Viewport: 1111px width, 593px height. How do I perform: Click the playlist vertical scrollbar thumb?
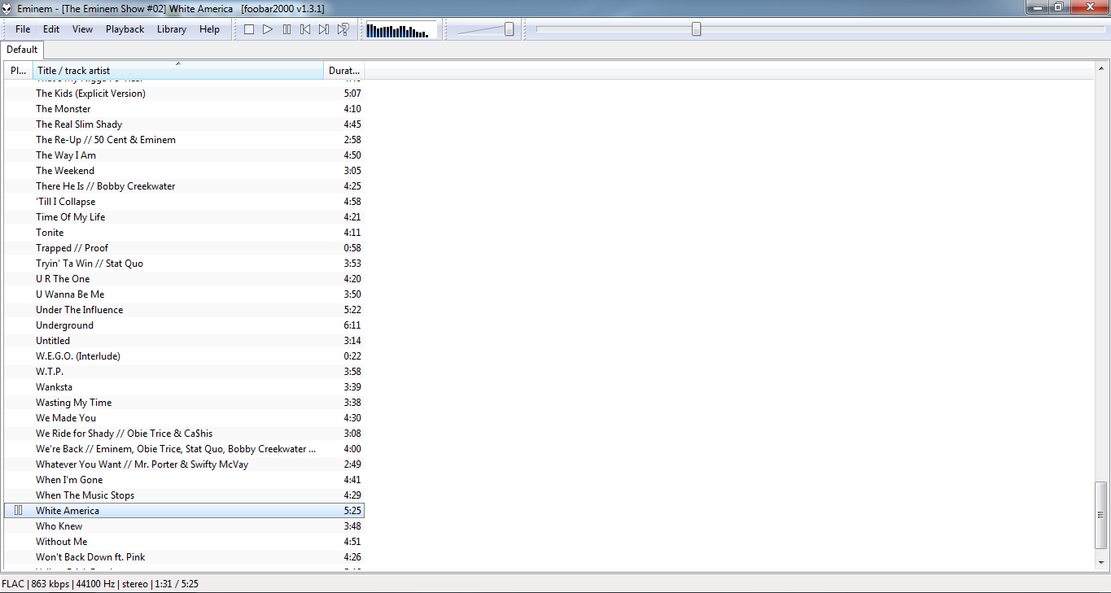pos(1101,517)
